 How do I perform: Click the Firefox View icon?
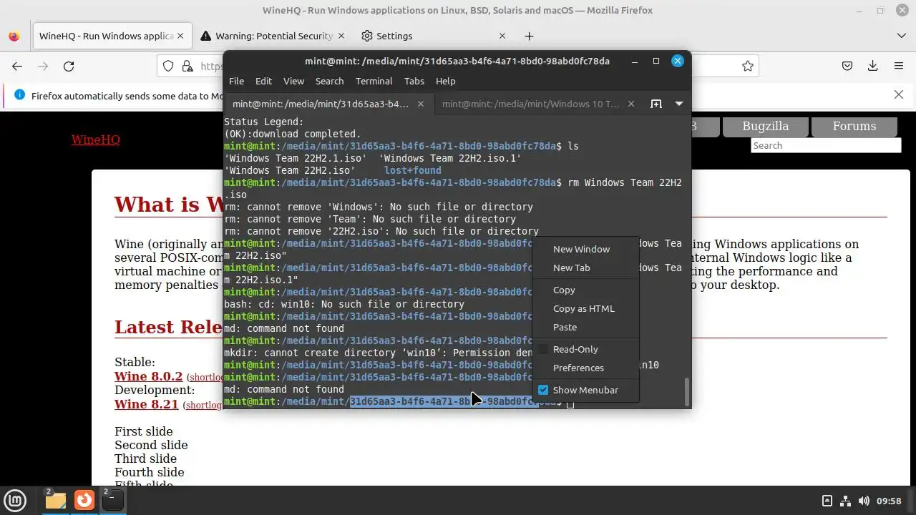pos(14,36)
